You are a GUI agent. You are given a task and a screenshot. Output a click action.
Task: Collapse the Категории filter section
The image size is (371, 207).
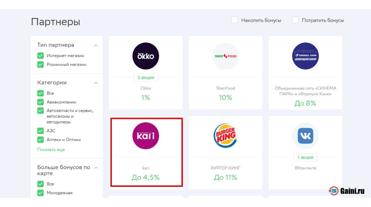point(96,83)
